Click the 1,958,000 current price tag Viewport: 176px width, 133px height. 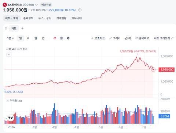[x=166, y=69]
